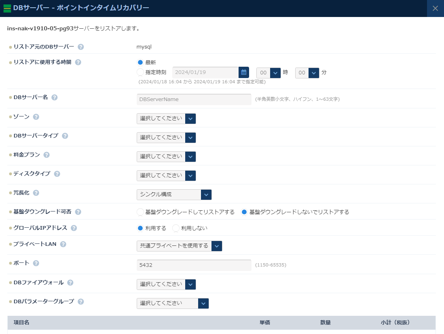Choose 利用しない for グローバルIPアドレス
This screenshot has width=444, height=334.
[176, 228]
